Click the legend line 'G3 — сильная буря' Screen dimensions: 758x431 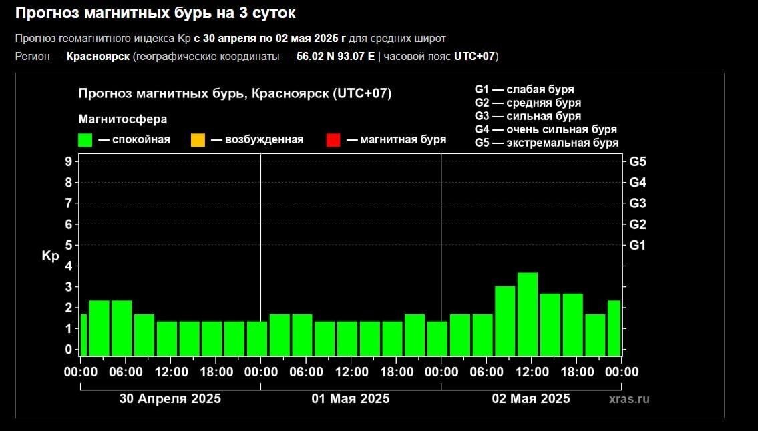click(x=528, y=117)
